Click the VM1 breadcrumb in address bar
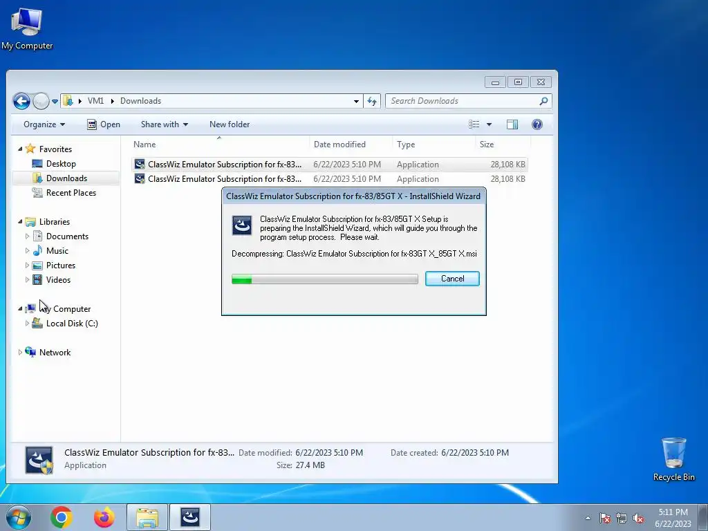The image size is (708, 531). [95, 101]
